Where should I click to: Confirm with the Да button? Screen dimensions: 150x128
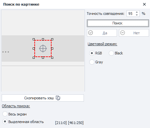click(102, 33)
